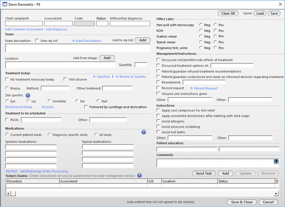285x207 pixels.
Task: Click the Add Common Assessment link
Action: 24,29
